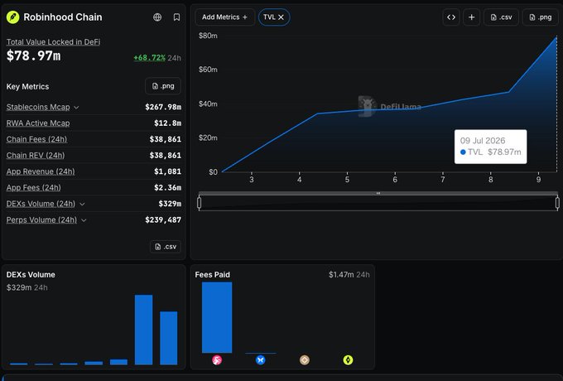Click the $267.98m stablecoins value

pos(163,107)
